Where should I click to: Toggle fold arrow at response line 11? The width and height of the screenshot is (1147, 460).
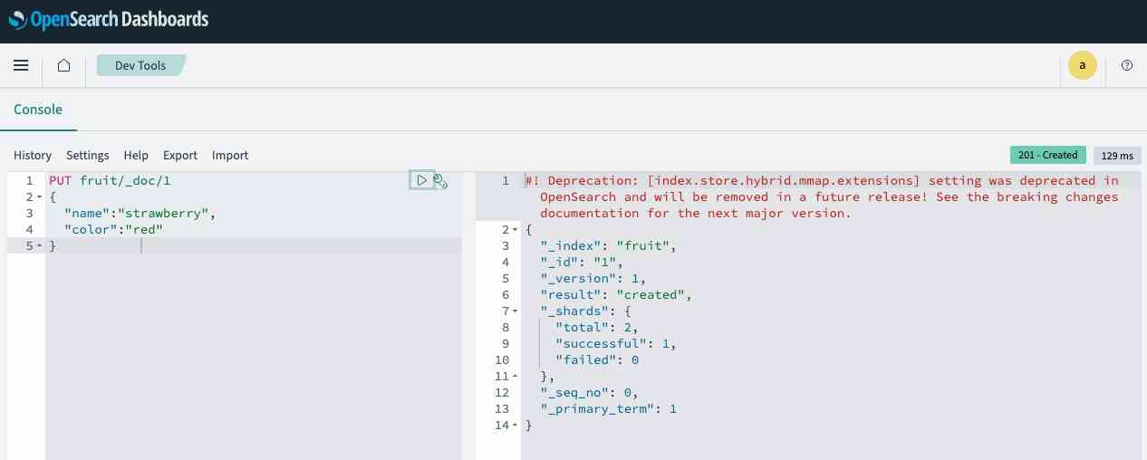516,377
